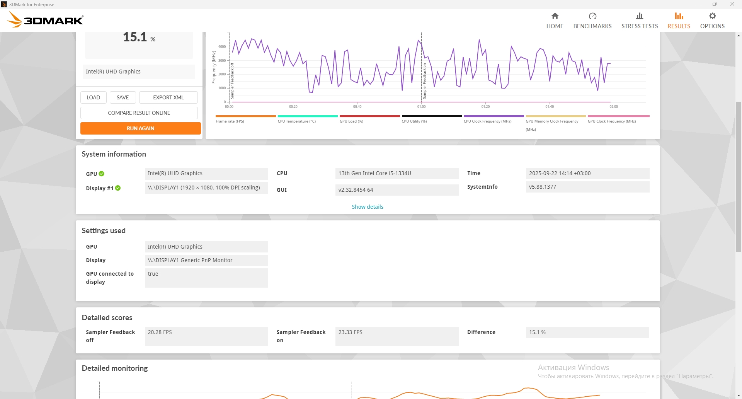This screenshot has width=742, height=399.
Task: Open Benchmarks via the gauge icon
Action: click(592, 16)
